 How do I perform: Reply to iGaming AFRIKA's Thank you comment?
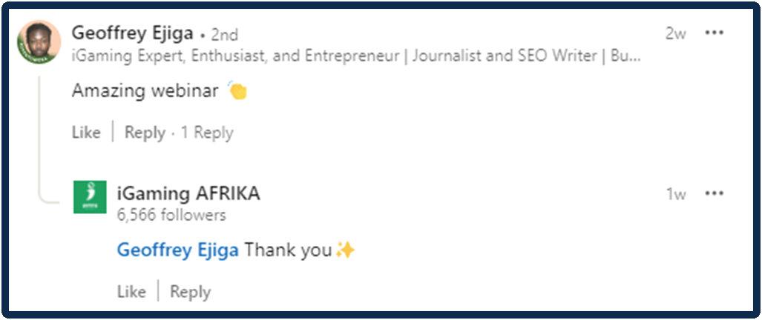point(190,292)
